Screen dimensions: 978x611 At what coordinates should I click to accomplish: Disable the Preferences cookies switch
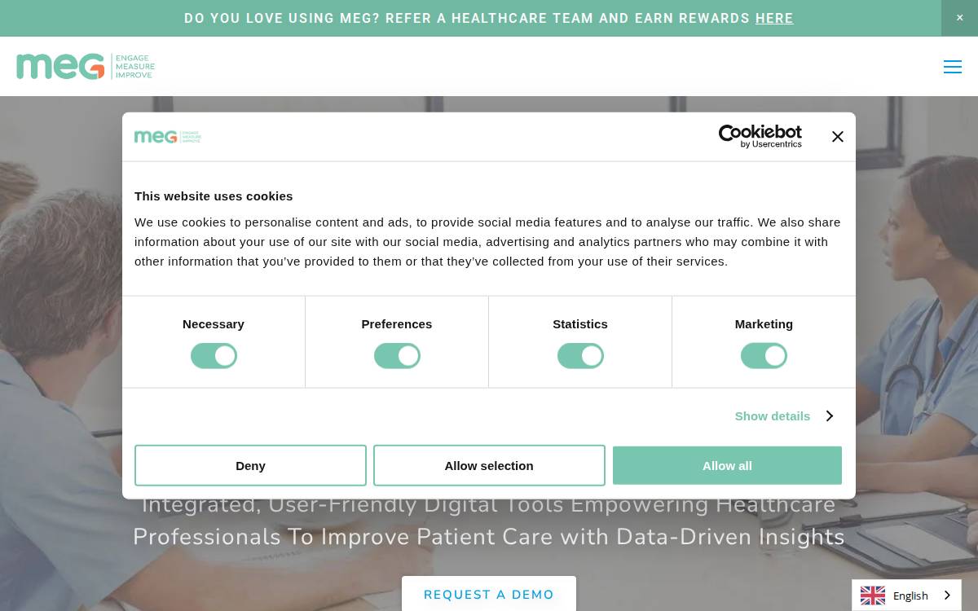click(x=397, y=356)
